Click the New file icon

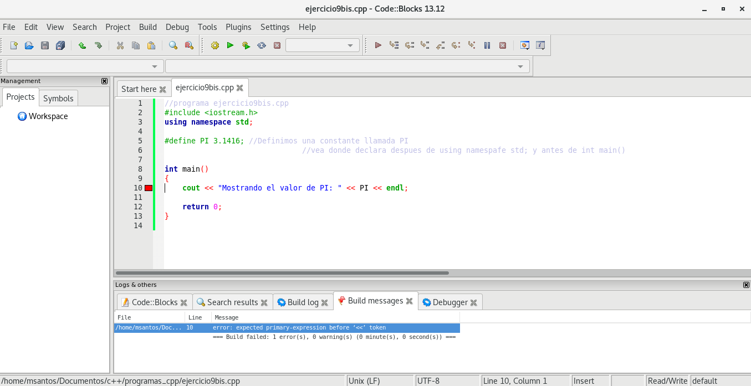click(14, 45)
